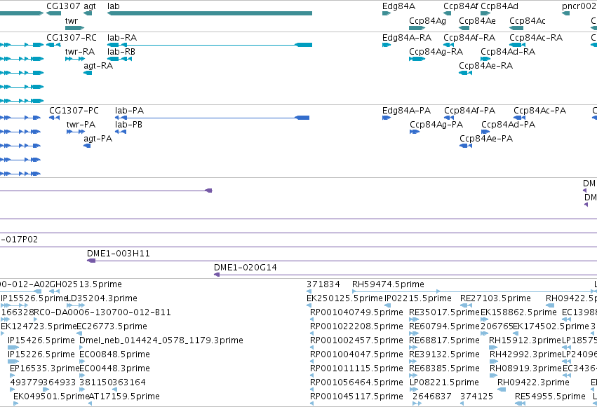Image resolution: width=597 pixels, height=407 pixels.
Task: Click the CG1307-PC protein label
Action: click(74, 111)
